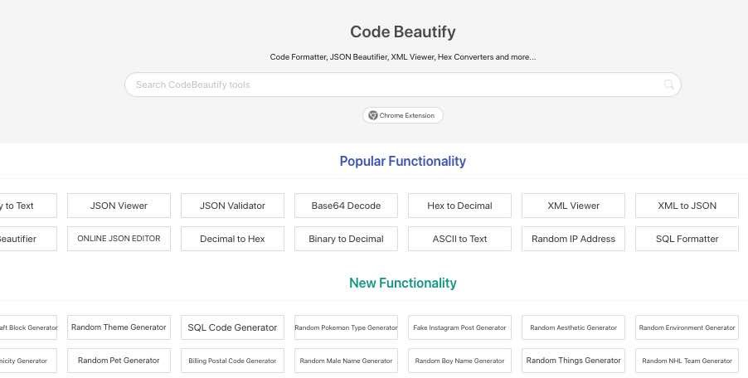Select Random Male Name Generator
The image size is (748, 378).
346,361
